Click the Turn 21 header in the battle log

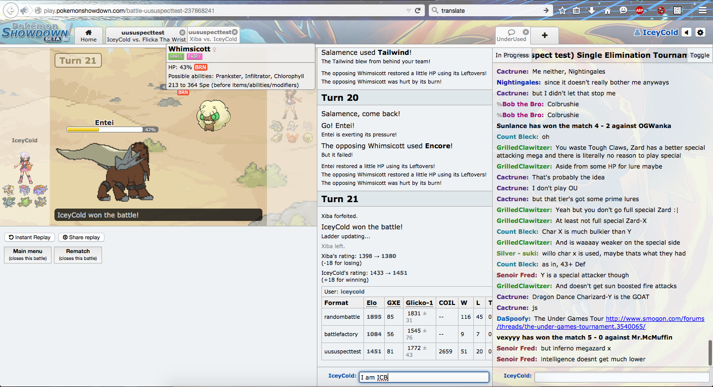(405, 199)
